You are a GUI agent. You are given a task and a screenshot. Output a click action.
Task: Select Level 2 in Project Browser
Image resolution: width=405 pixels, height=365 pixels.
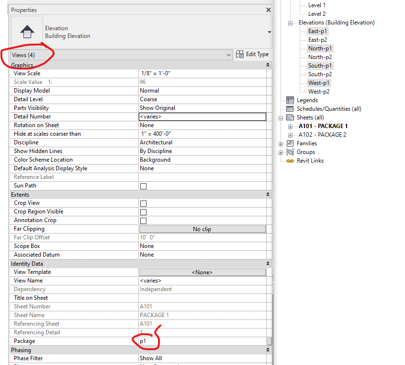coord(316,14)
